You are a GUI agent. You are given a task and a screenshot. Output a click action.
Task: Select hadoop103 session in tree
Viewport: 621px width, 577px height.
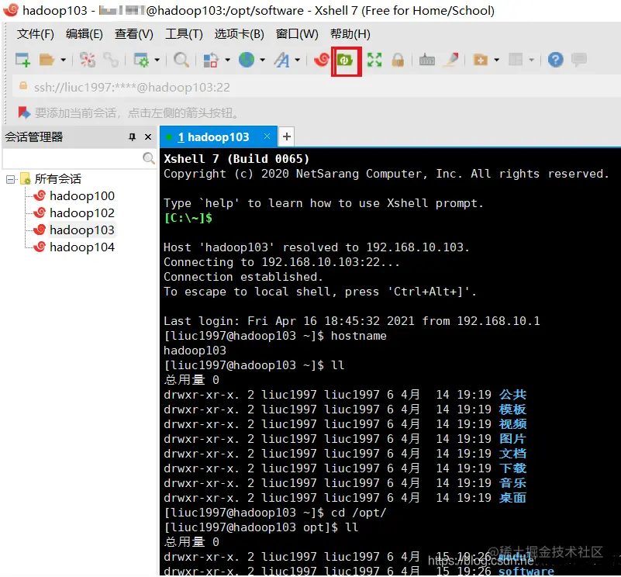point(82,230)
